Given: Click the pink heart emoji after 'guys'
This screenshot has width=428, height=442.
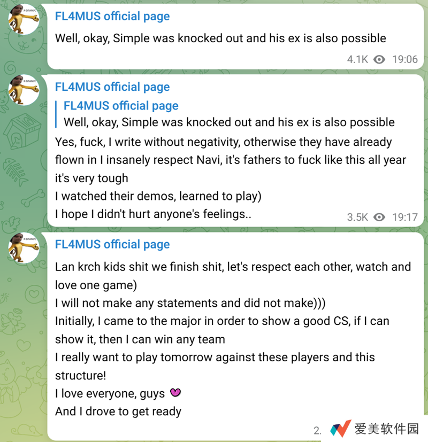Looking at the screenshot, I should click(175, 392).
